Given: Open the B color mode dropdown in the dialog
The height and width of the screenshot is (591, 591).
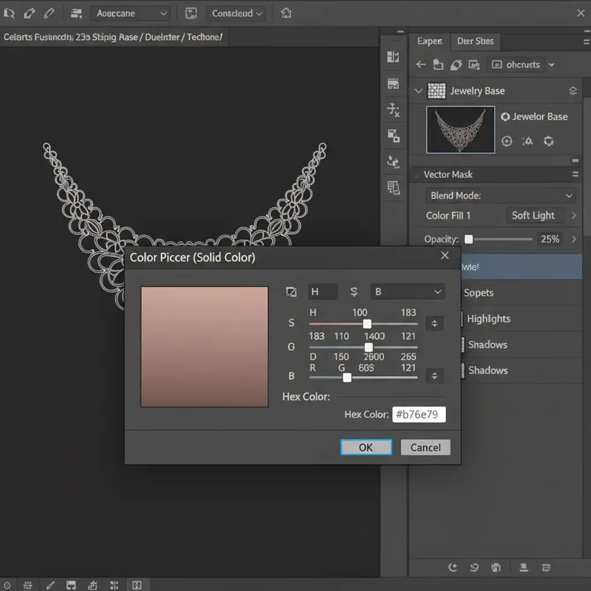Looking at the screenshot, I should point(407,292).
